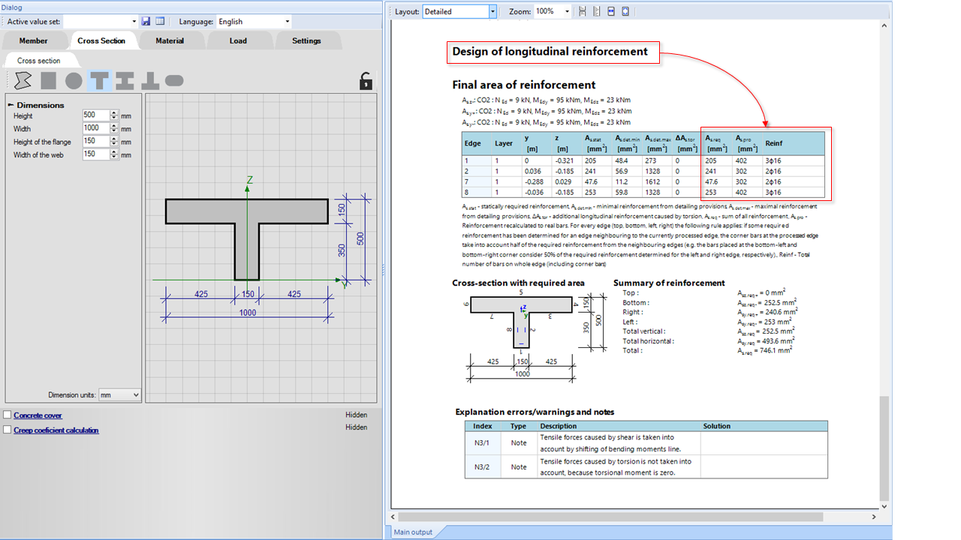Switch to the Member tab

(x=33, y=40)
